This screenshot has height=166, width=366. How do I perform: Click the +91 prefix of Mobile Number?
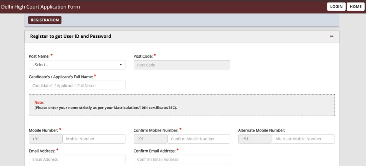point(46,139)
